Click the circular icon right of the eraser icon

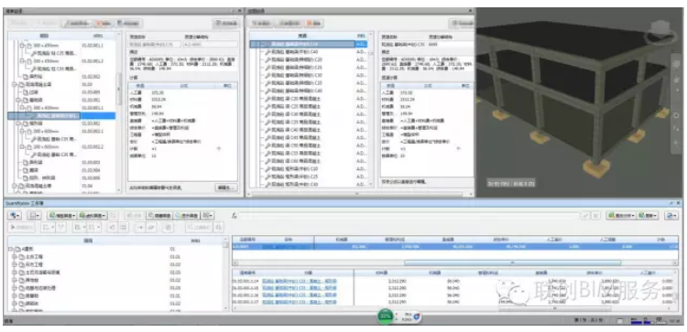[x=168, y=227]
